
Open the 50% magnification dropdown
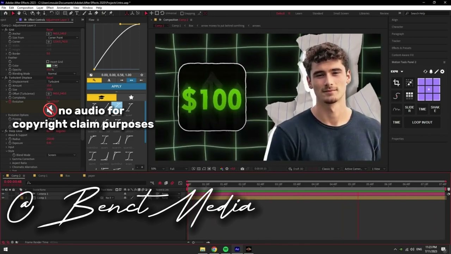[x=158, y=169]
